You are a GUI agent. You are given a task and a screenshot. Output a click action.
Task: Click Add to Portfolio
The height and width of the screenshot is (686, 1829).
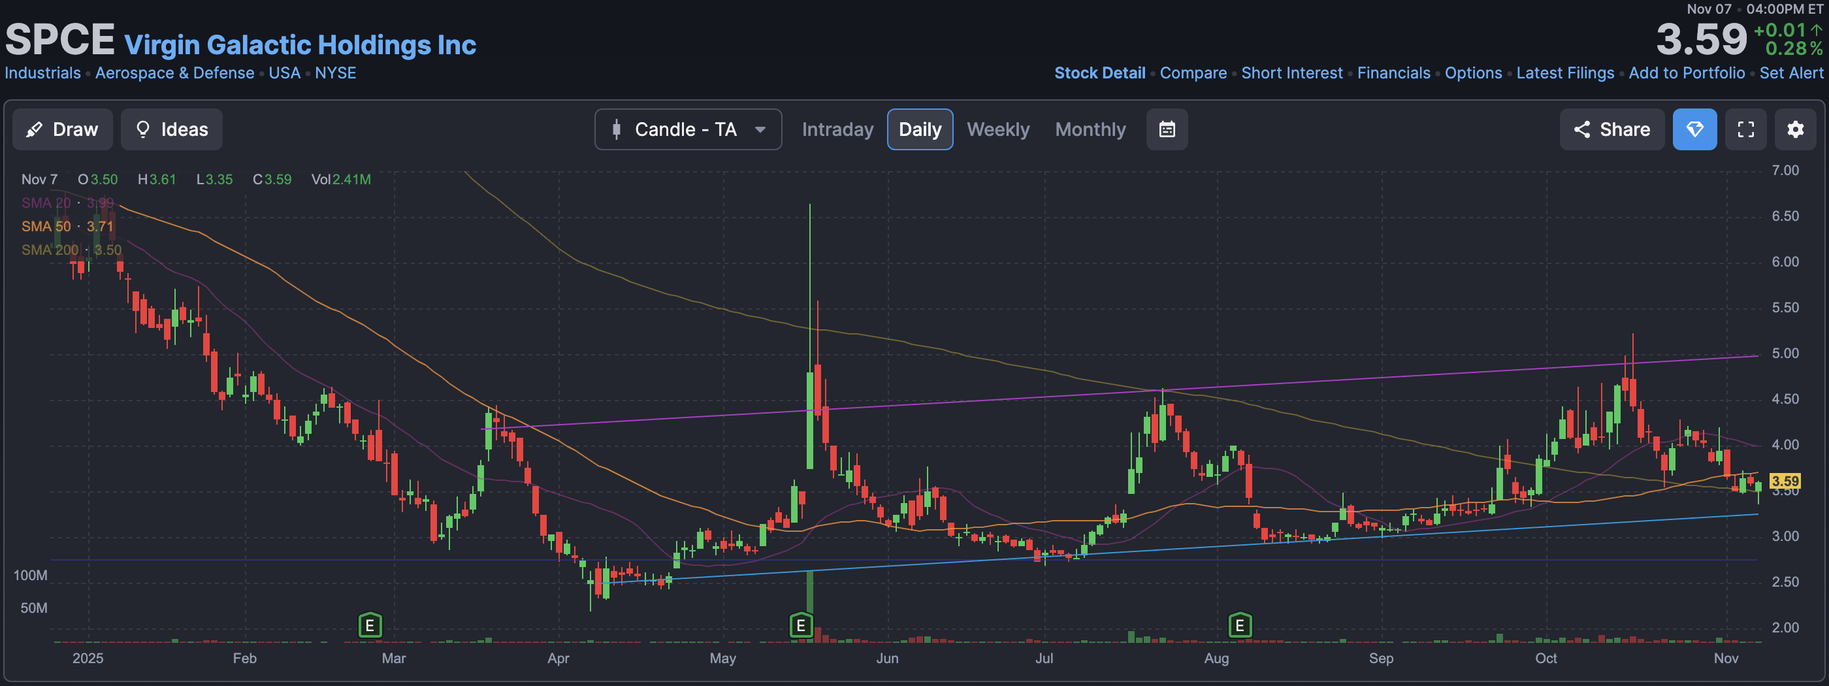[x=1687, y=73]
